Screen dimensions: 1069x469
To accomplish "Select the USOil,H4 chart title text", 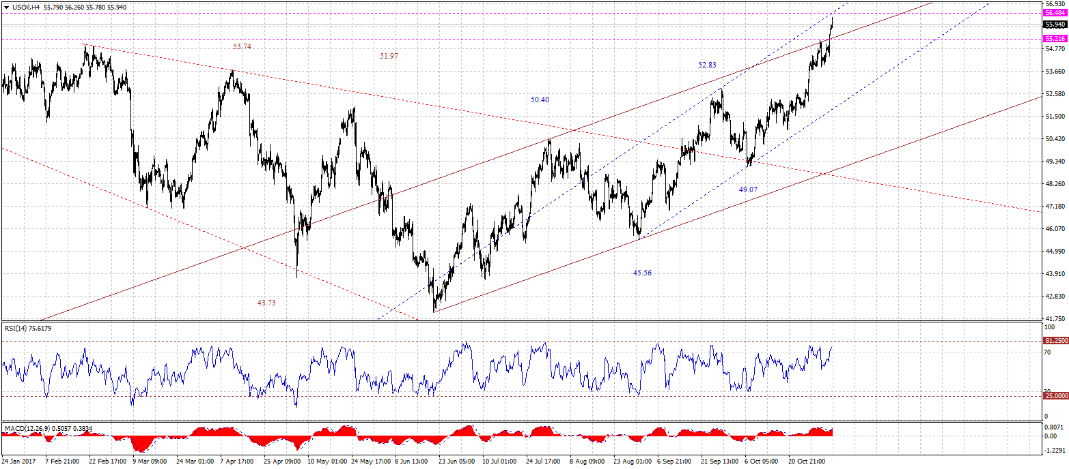I will tap(26, 7).
